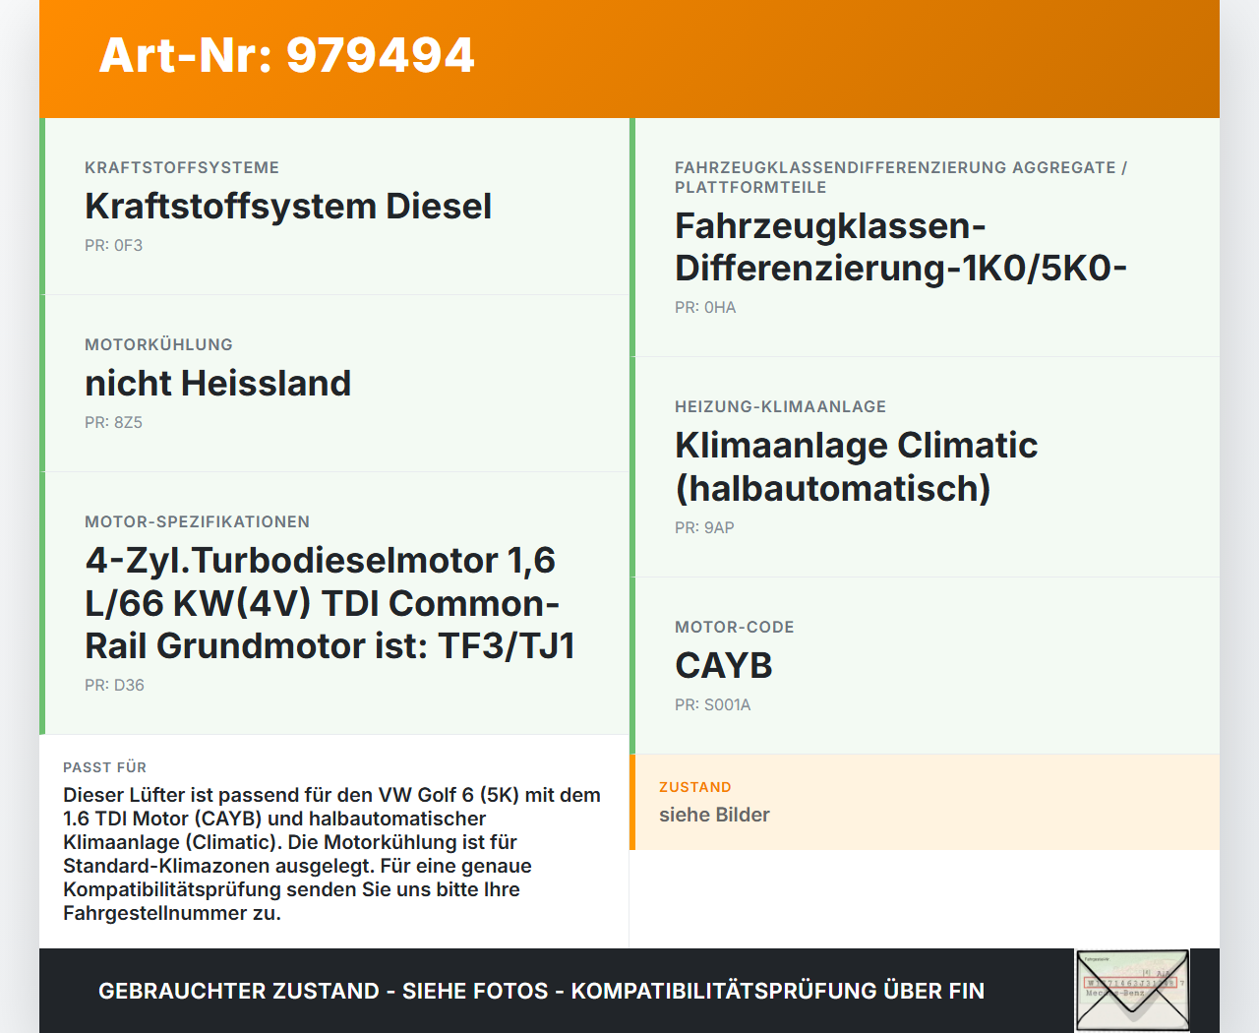Expand the PR: 9AP detail row
The image size is (1259, 1033).
[703, 527]
